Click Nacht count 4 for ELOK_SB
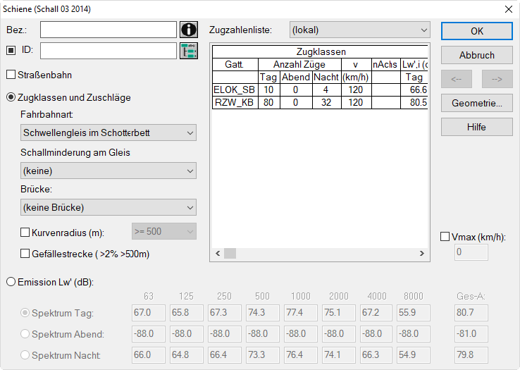 coord(327,90)
